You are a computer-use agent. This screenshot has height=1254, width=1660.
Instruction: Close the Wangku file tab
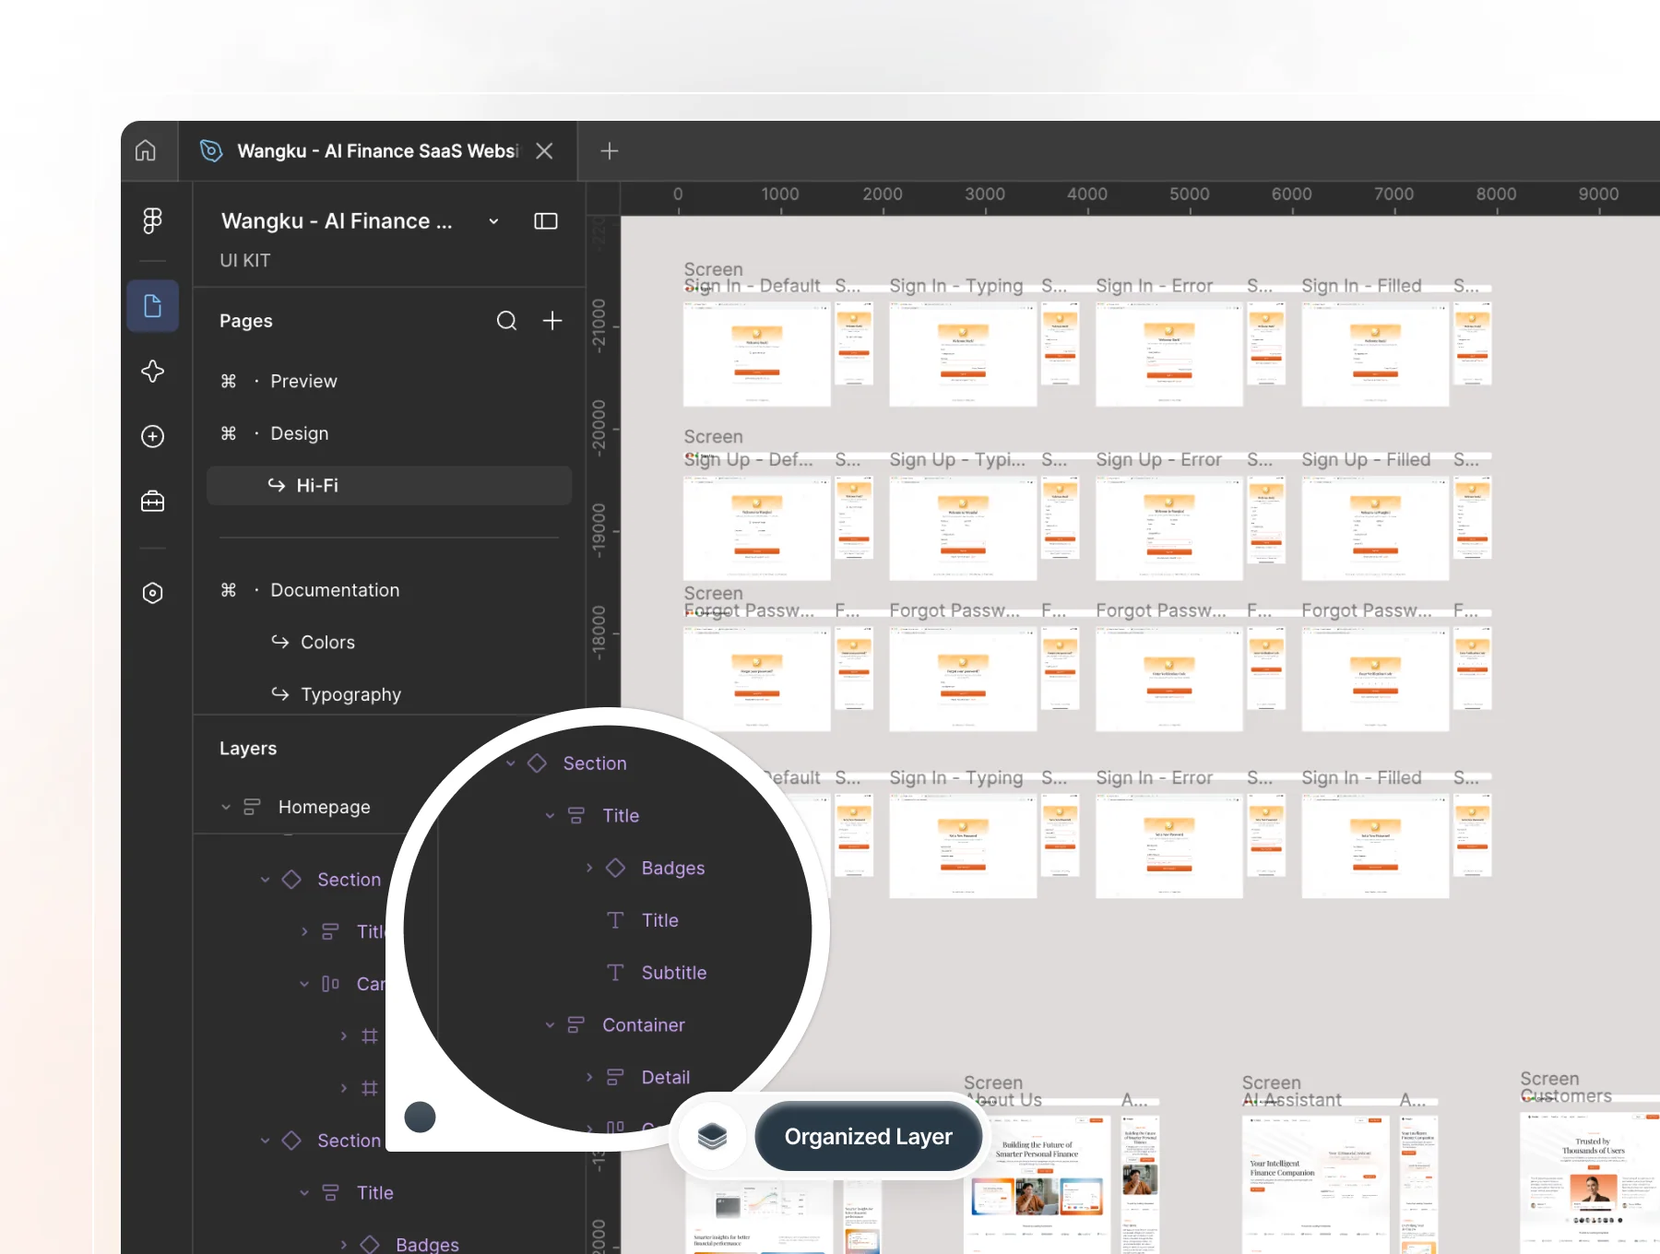click(x=544, y=150)
